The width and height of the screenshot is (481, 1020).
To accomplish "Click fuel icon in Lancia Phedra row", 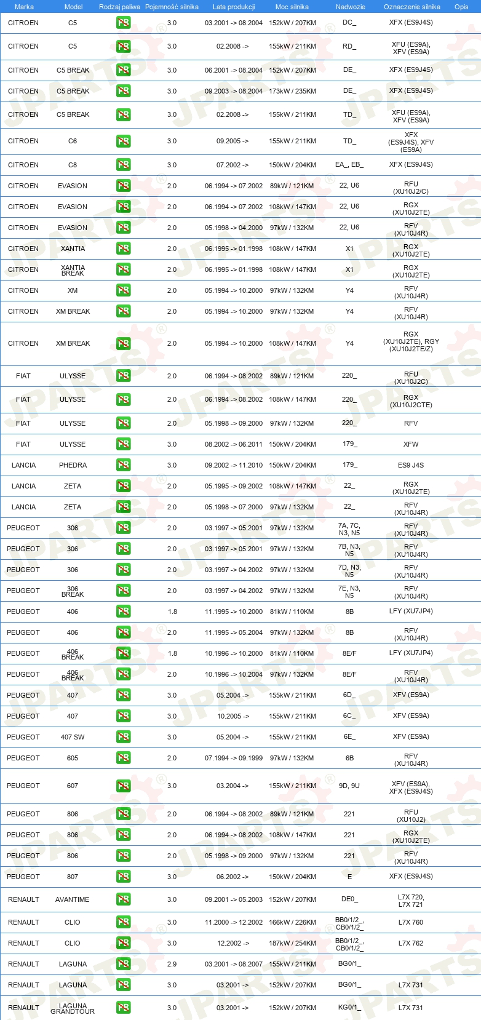I will (124, 465).
